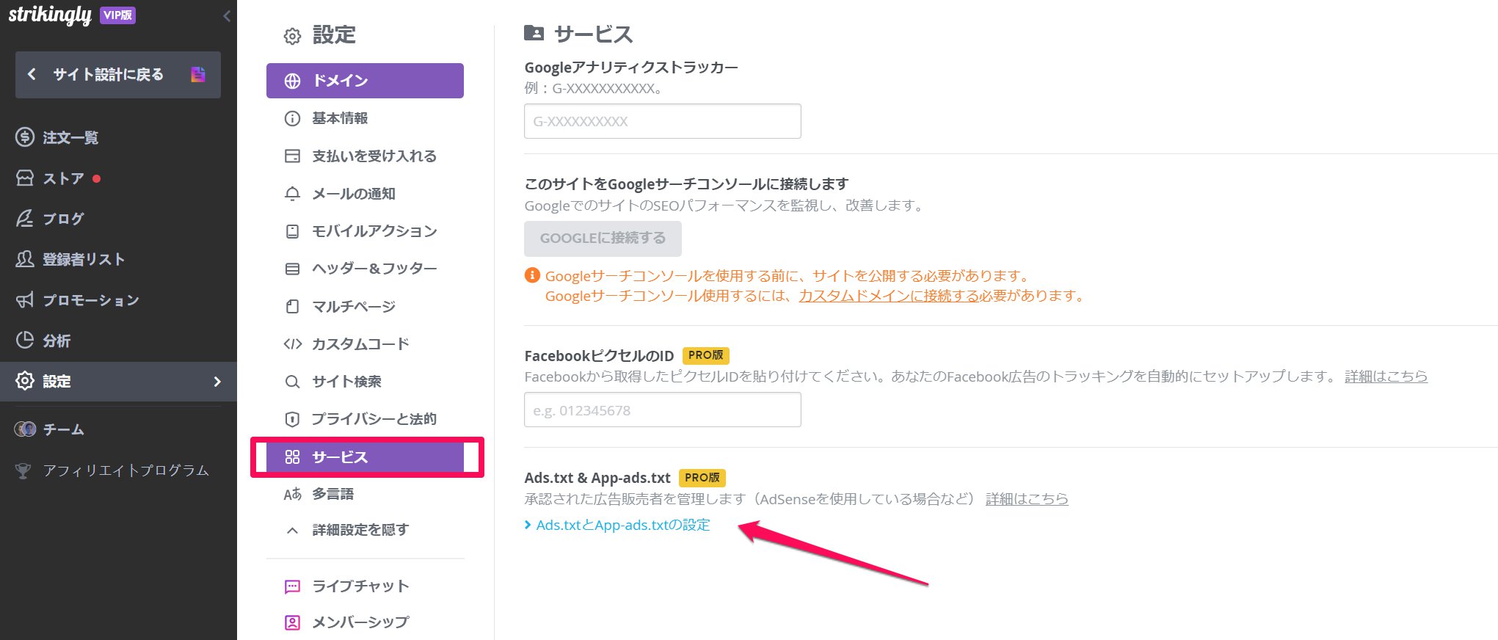Focus the Facebook pixel ID input field
This screenshot has height=640, width=1498.
pyautogui.click(x=662, y=410)
